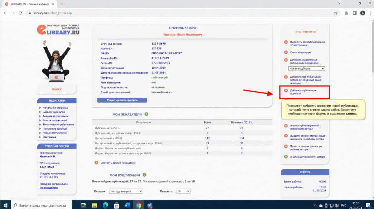Expand the Новая подборка dropdown
The image size is (374, 209).
point(307,68)
